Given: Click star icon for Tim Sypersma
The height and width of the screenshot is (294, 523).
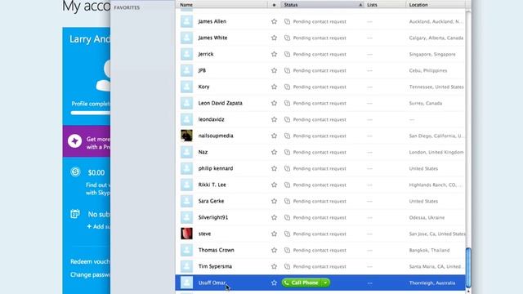Looking at the screenshot, I should pyautogui.click(x=274, y=266).
